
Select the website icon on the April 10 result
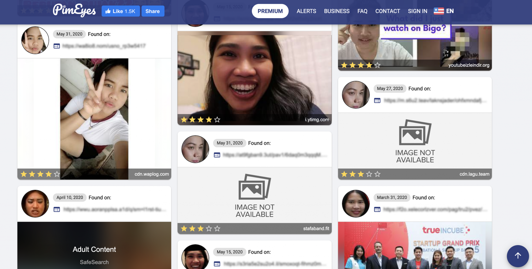56,209
